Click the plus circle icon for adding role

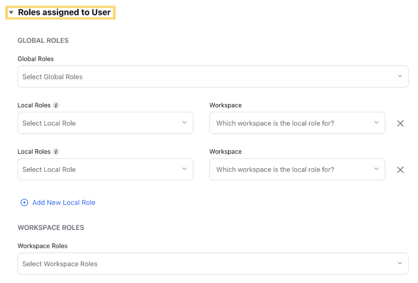coord(24,202)
